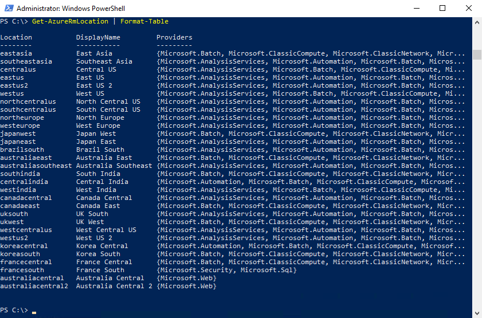Screen dimensions: 482x318
Task: Click the '{Microsoft.Security, Microsoft.Sql}' providers value
Action: pos(226,270)
